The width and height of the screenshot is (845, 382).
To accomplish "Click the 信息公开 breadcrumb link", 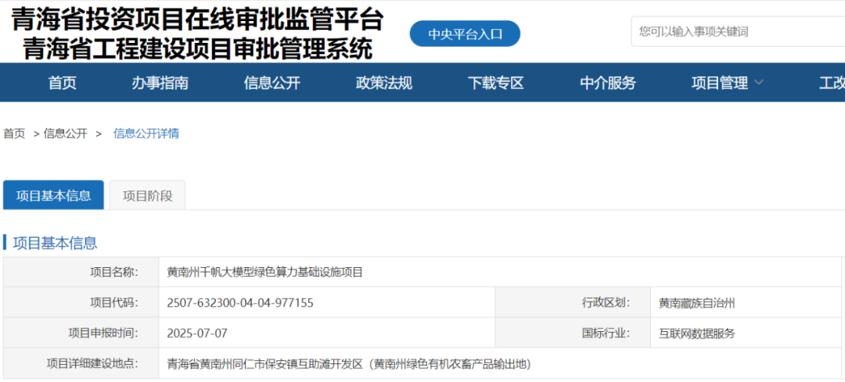I will pos(65,134).
